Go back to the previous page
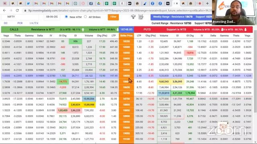The width and height of the screenshot is (257, 144). coord(4,10)
